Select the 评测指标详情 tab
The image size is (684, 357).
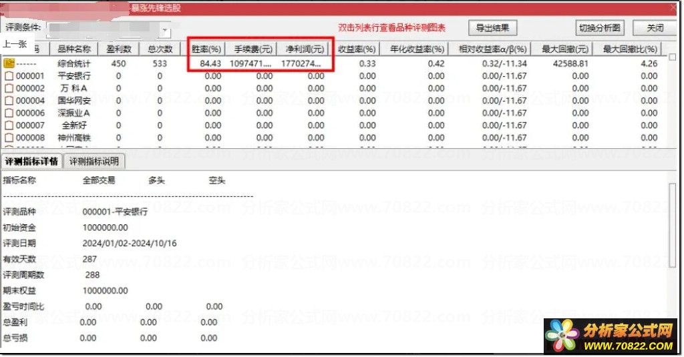point(31,161)
